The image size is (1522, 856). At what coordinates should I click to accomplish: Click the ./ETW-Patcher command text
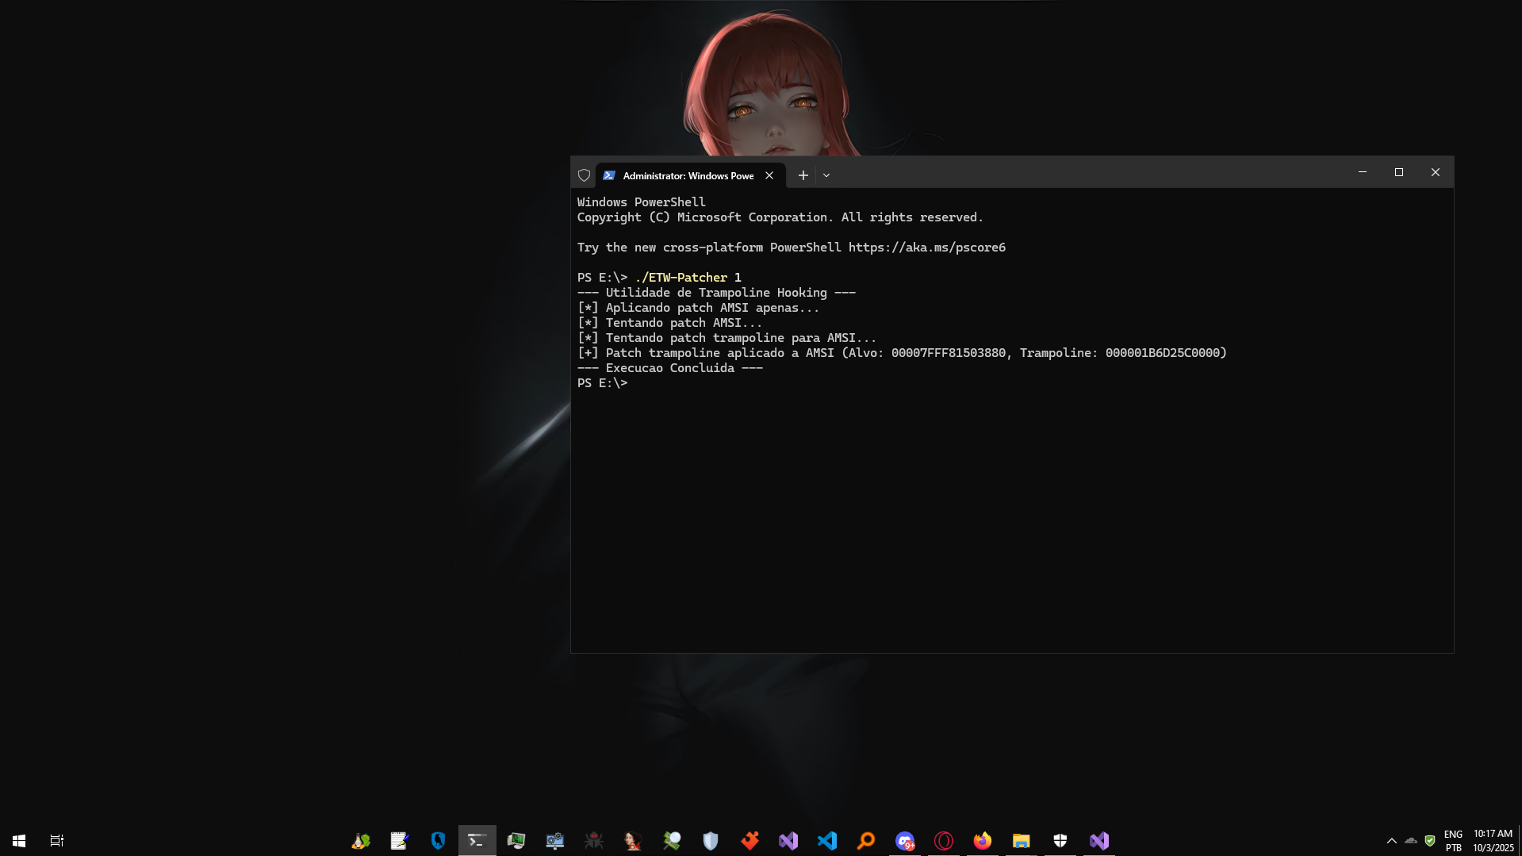tap(681, 278)
